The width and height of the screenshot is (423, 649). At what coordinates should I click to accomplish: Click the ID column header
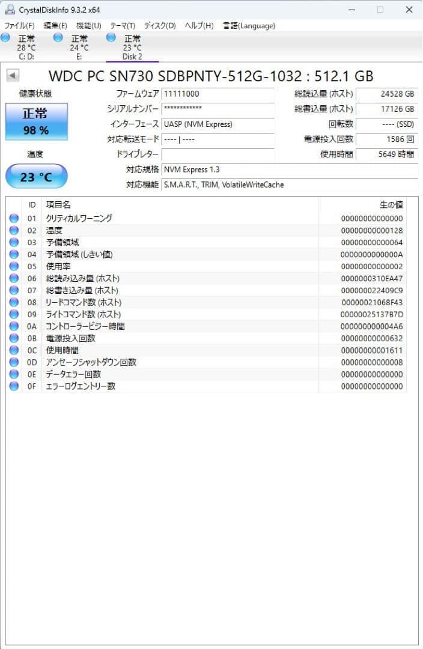[x=32, y=204]
